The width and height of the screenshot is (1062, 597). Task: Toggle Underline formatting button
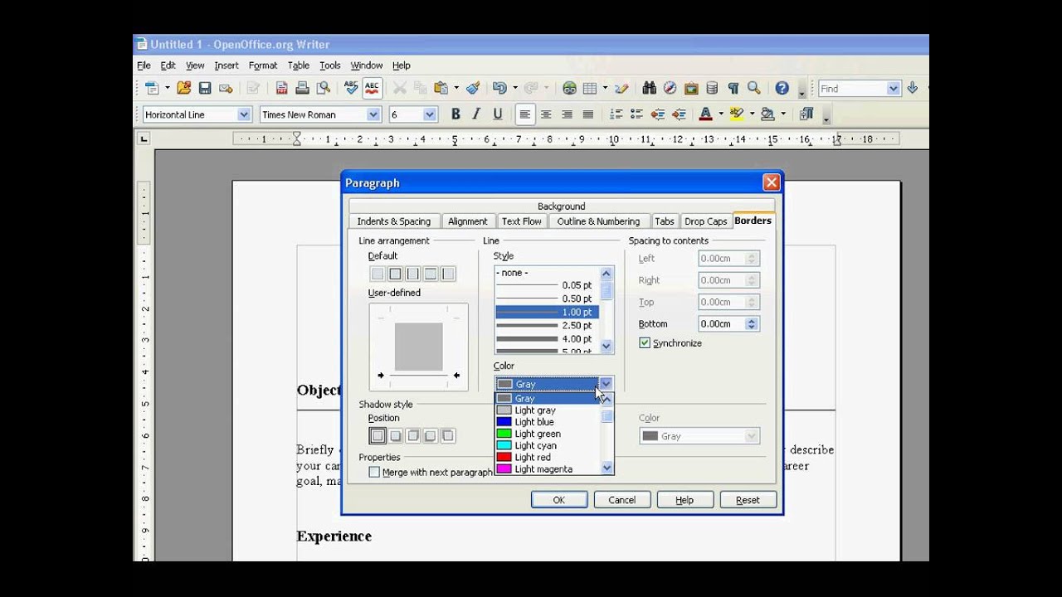[498, 114]
